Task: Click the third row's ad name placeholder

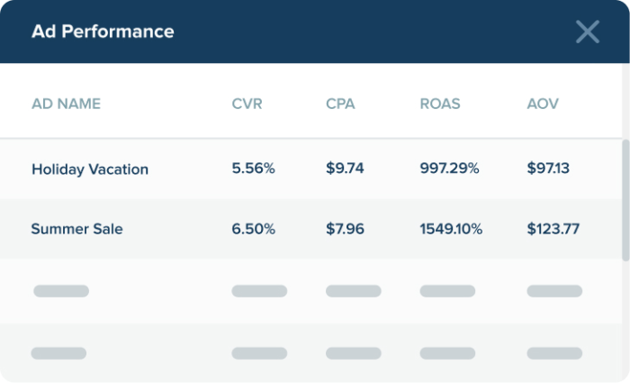Action: (61, 291)
